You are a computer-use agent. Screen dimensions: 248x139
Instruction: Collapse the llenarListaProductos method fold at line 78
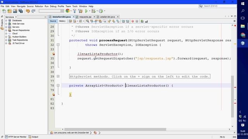[x=58, y=85]
